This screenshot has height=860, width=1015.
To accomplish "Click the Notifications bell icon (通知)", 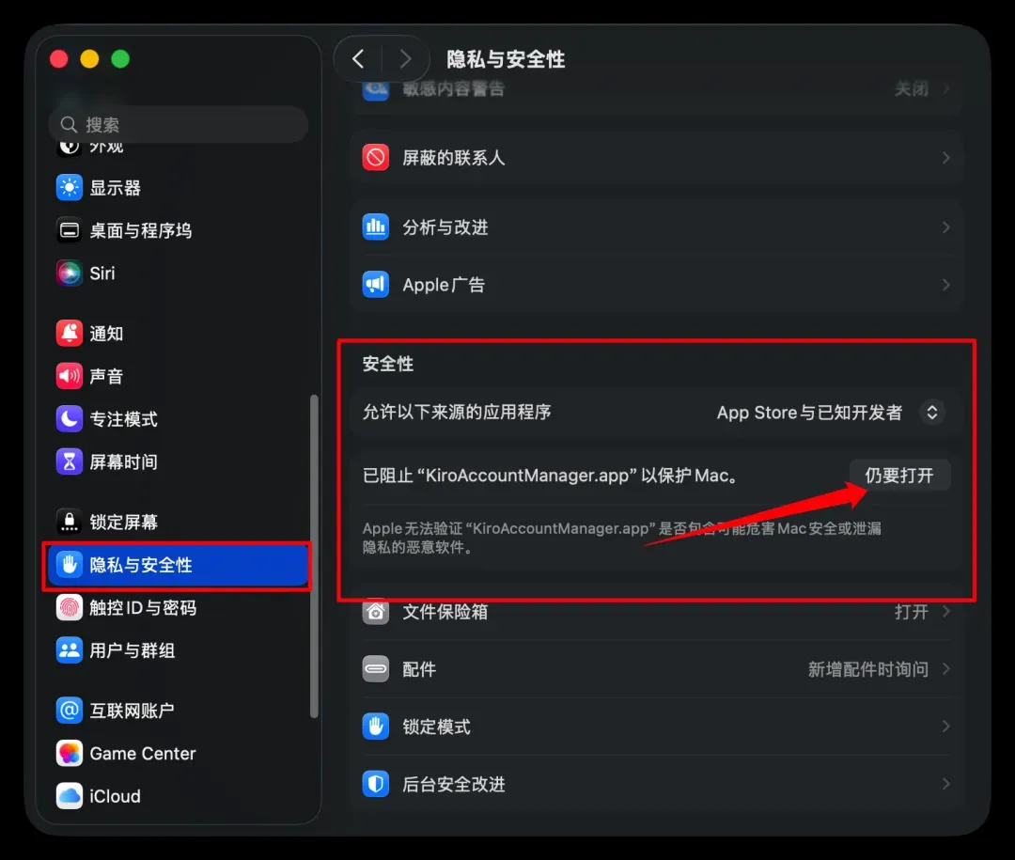I will [x=70, y=334].
